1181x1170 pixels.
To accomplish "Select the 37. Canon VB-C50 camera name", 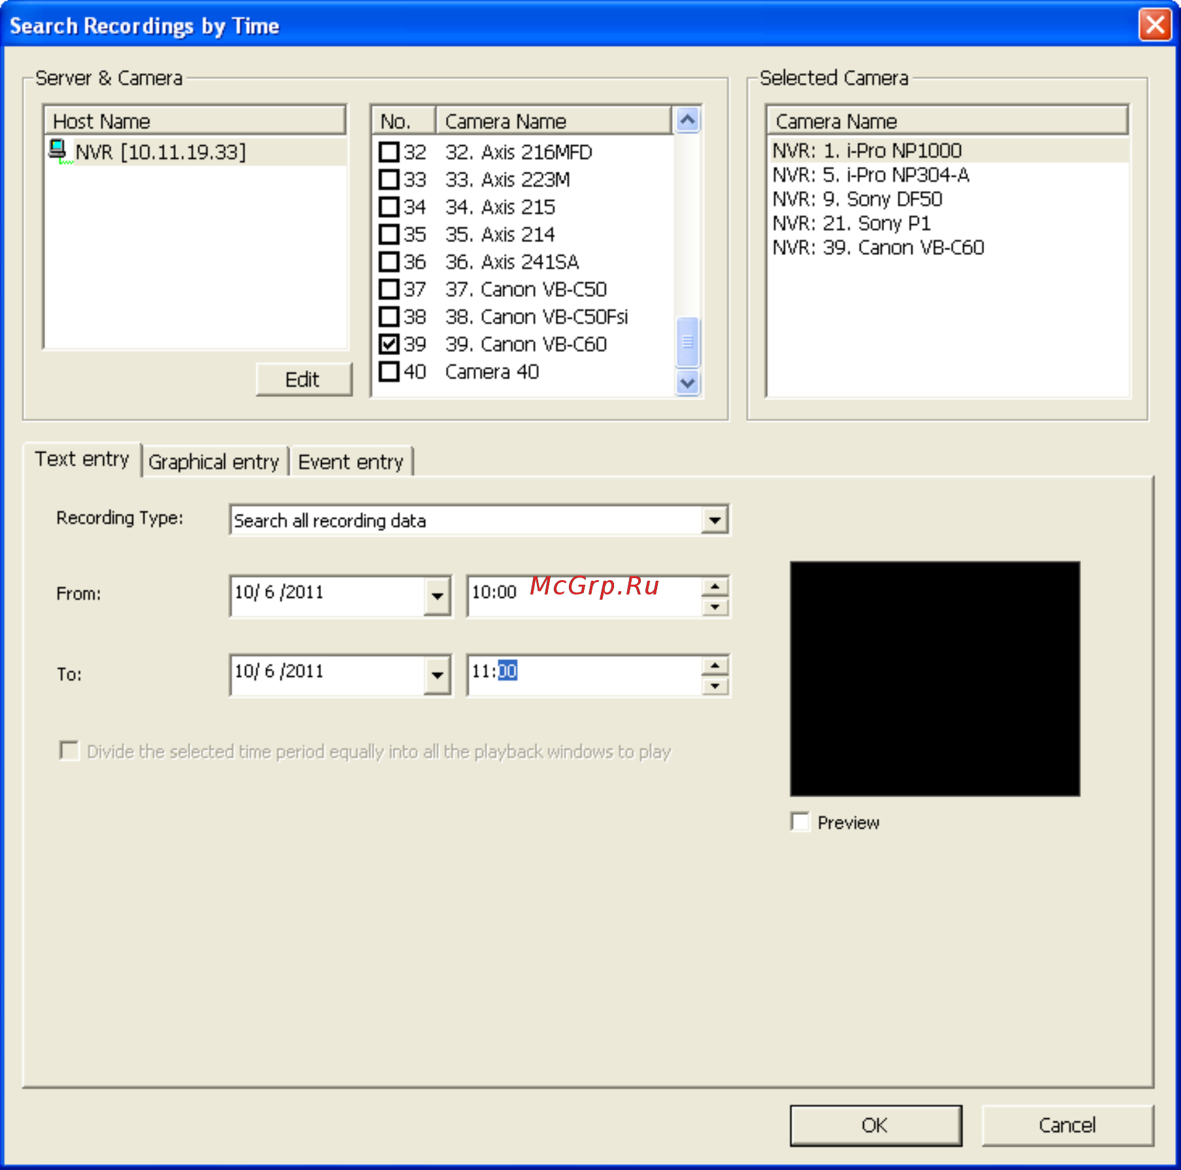I will pyautogui.click(x=526, y=290).
